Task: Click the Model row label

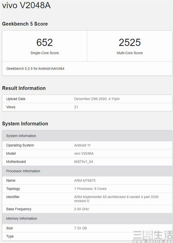Action: coord(11,153)
